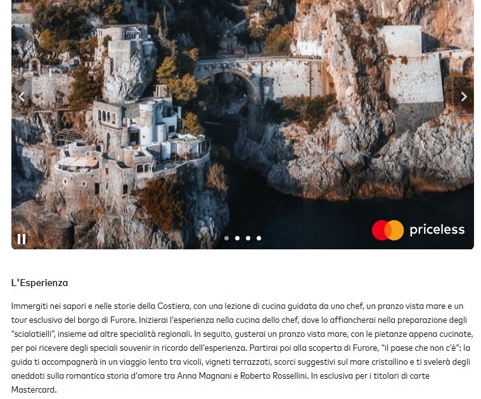481x399 pixels.
Task: Select the fourth carousel dot indicator
Action: (259, 238)
